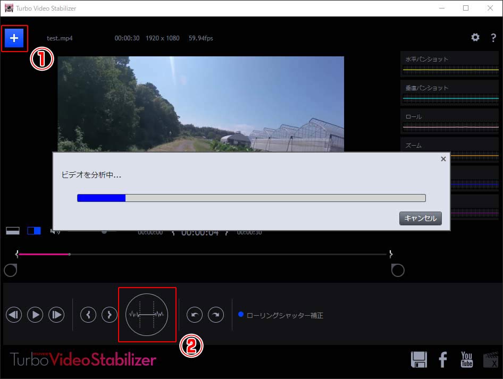This screenshot has height=379, width=503.
Task: Play the video
Action: click(x=35, y=315)
